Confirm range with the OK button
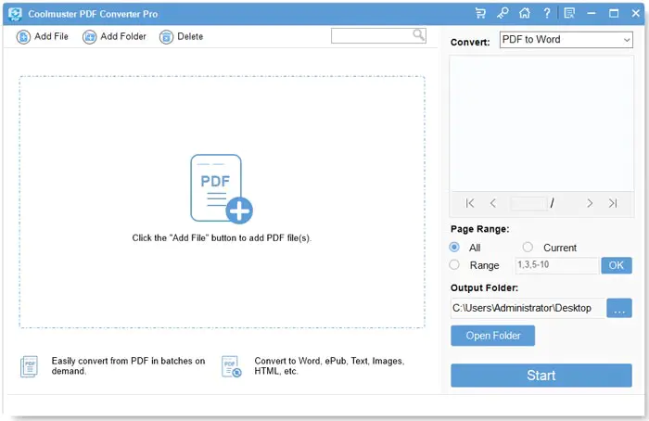This screenshot has width=649, height=421. (617, 265)
